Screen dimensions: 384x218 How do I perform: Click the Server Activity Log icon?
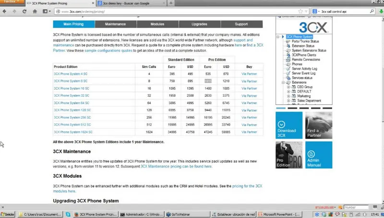(x=288, y=69)
